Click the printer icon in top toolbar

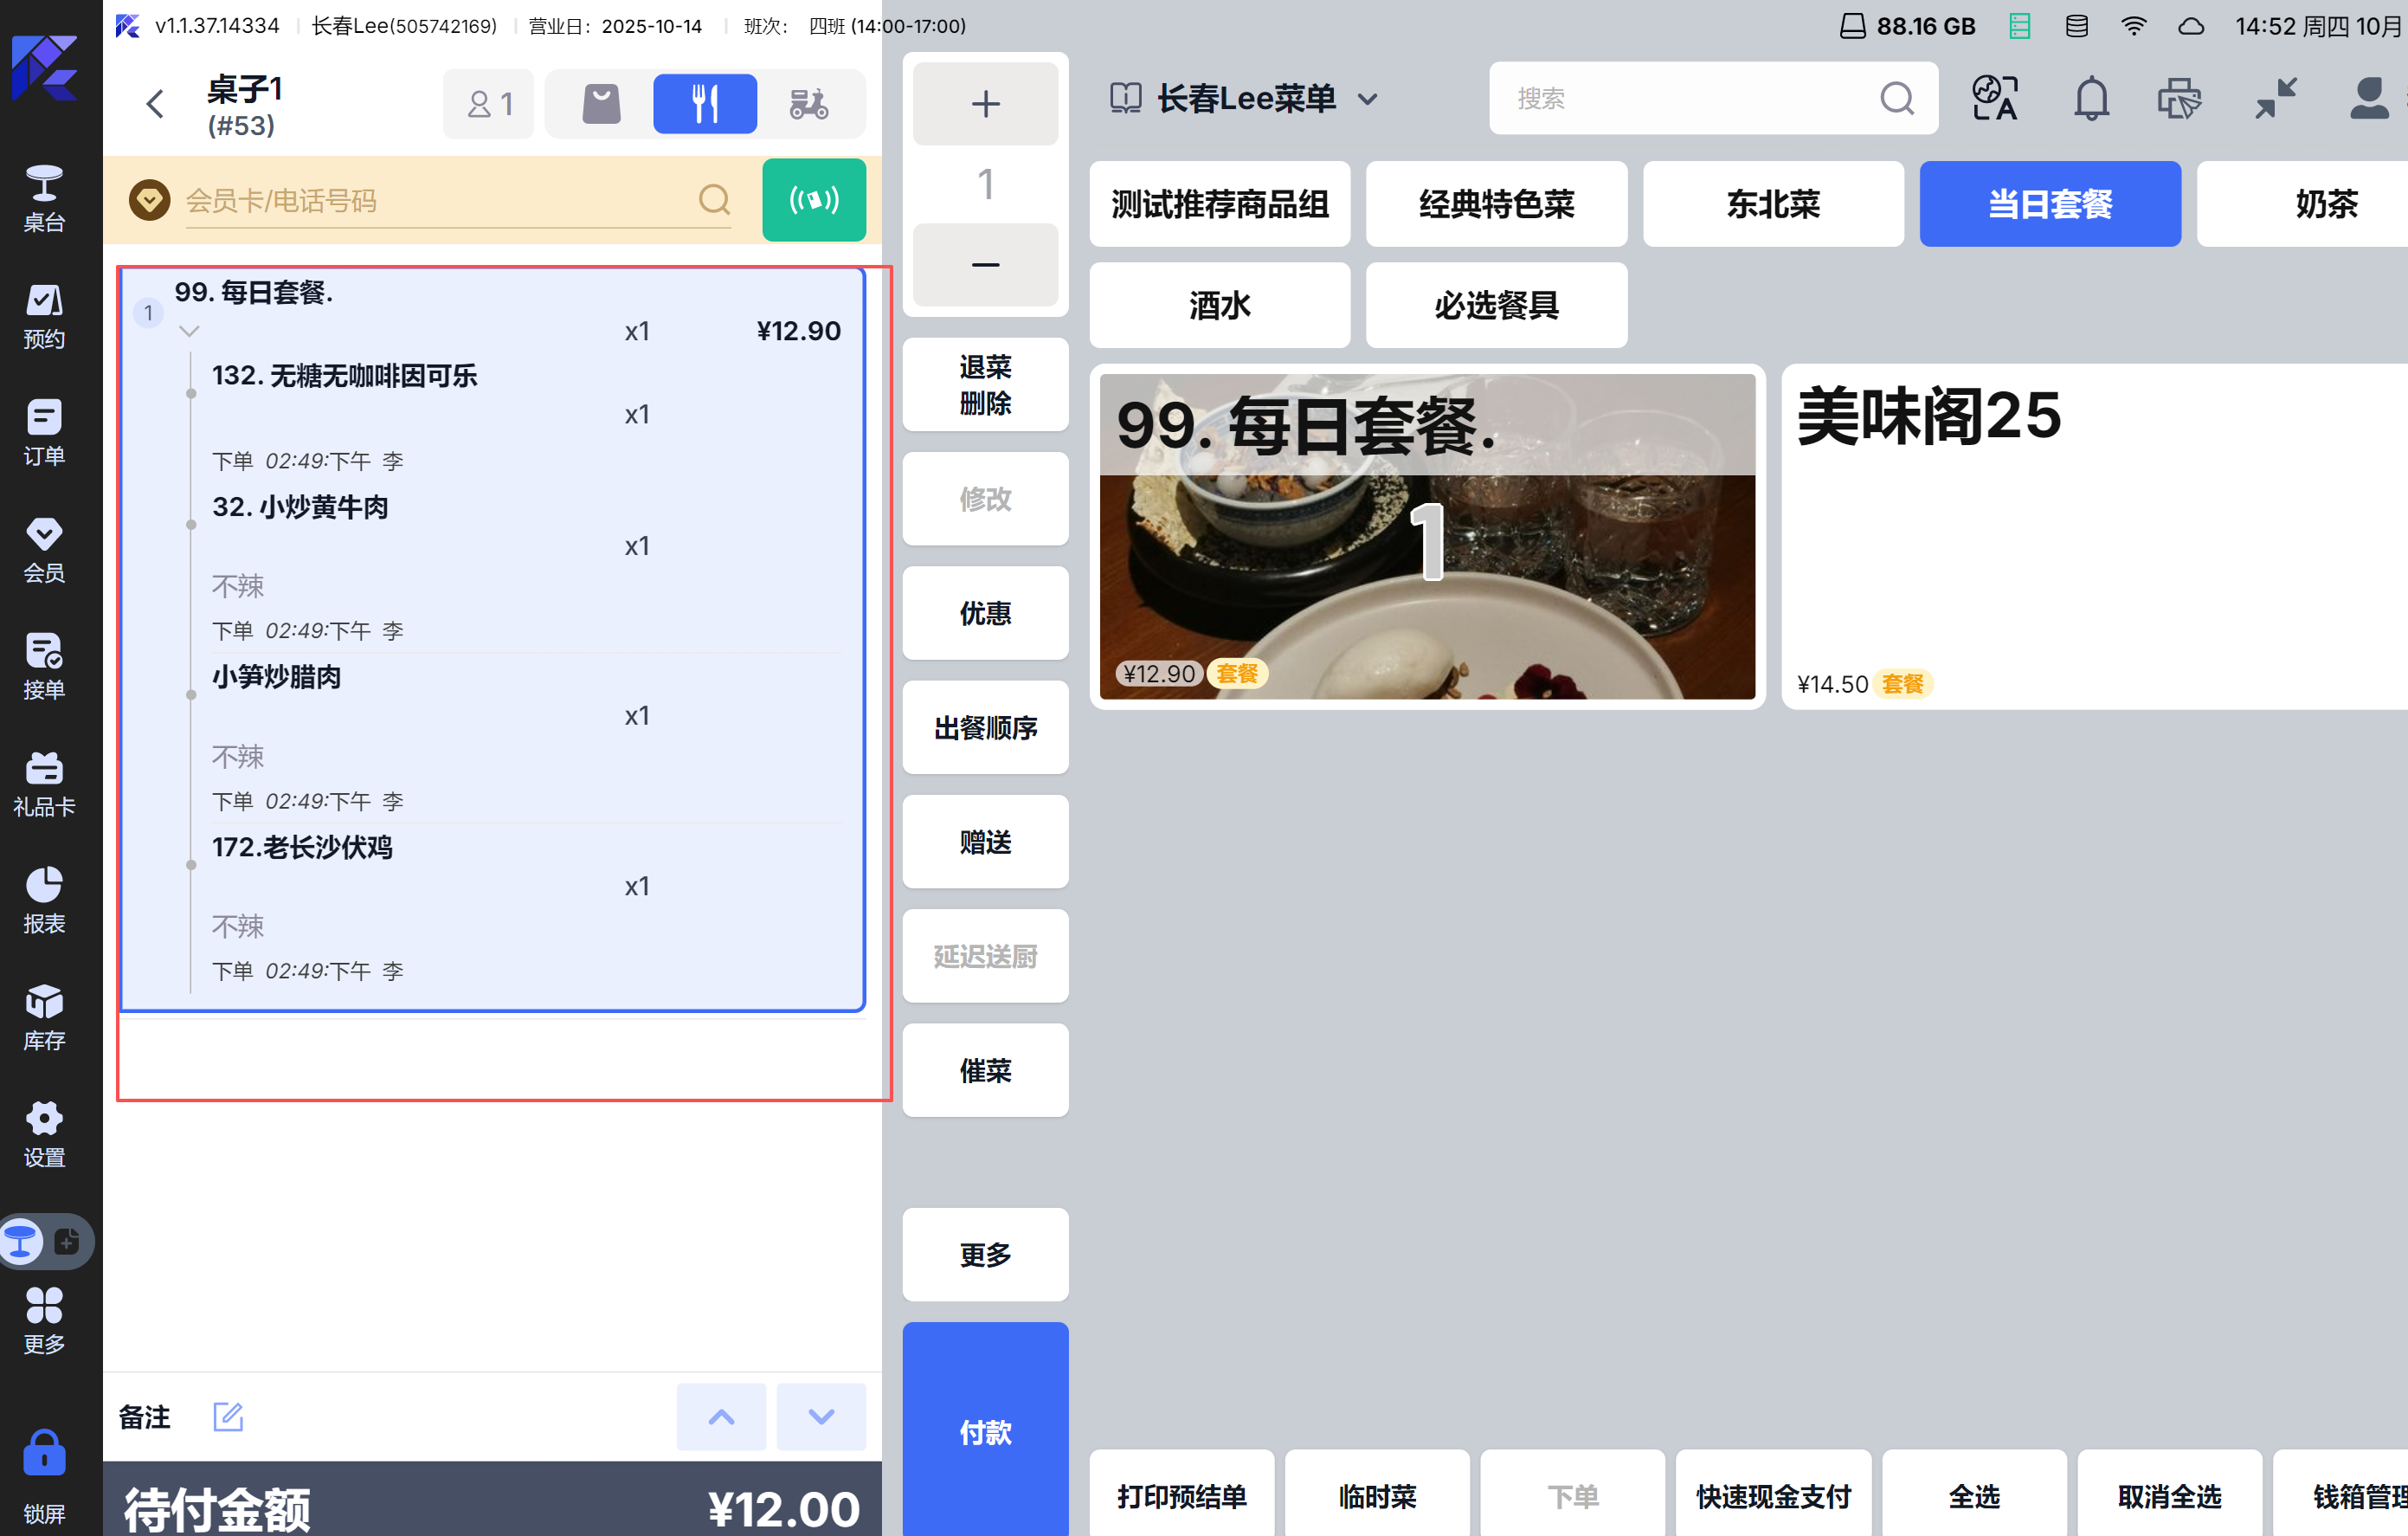click(x=2179, y=99)
